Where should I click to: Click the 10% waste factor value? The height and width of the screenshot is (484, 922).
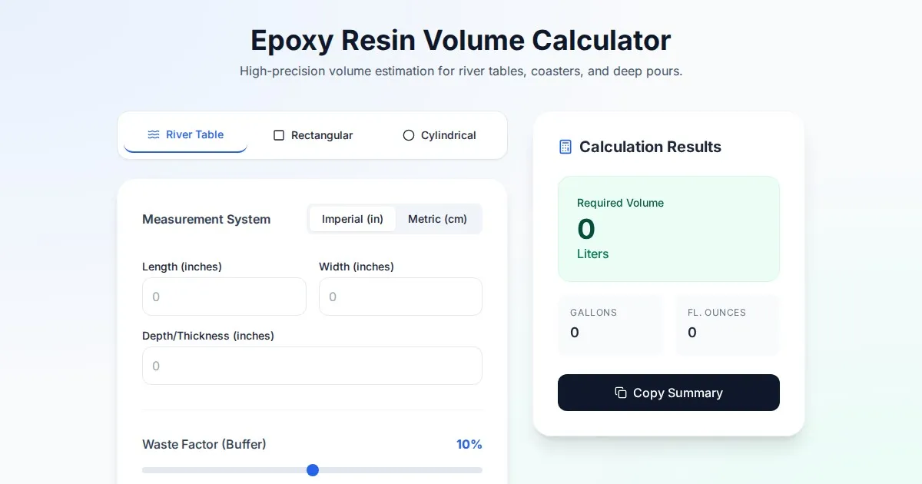pos(469,444)
